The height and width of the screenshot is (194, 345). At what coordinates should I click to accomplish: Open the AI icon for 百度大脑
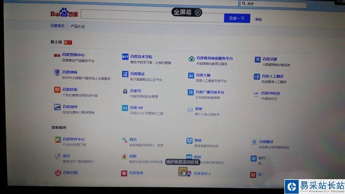click(191, 75)
